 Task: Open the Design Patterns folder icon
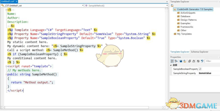178,20
